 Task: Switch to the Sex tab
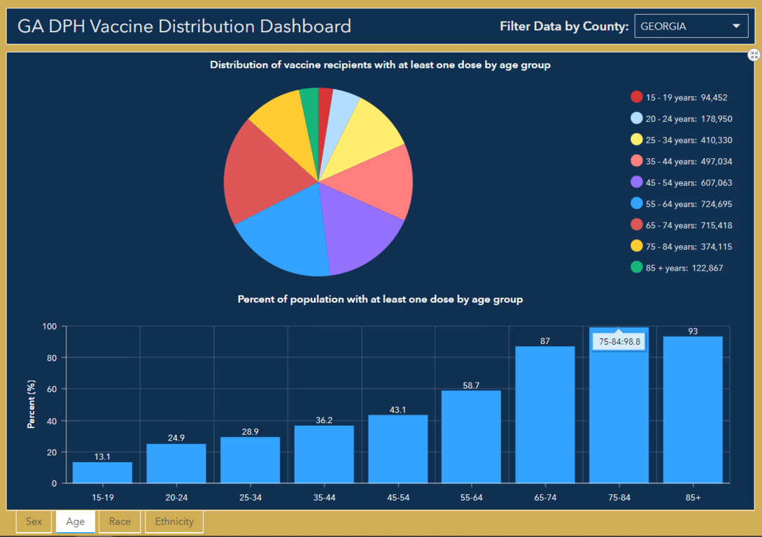pyautogui.click(x=34, y=522)
